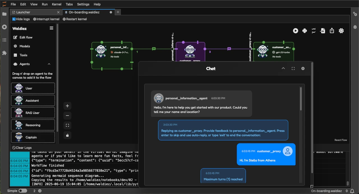Collapse the Agents section chevron
359x194 pixels.
click(49, 64)
